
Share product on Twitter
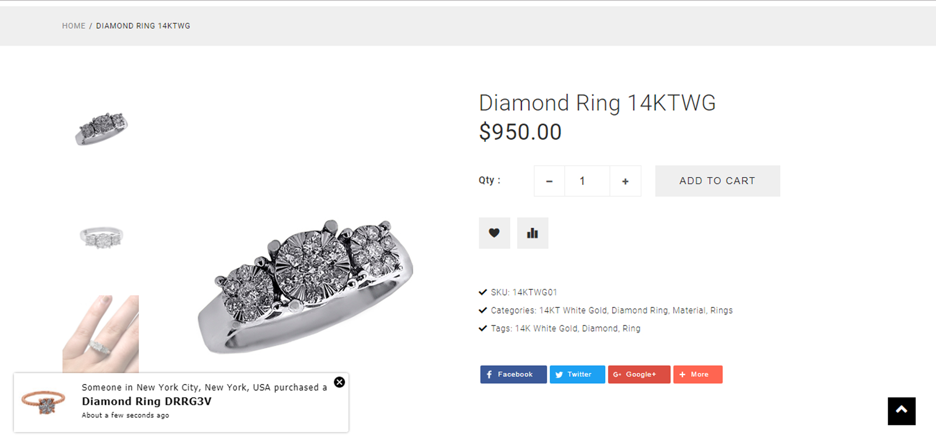(577, 375)
